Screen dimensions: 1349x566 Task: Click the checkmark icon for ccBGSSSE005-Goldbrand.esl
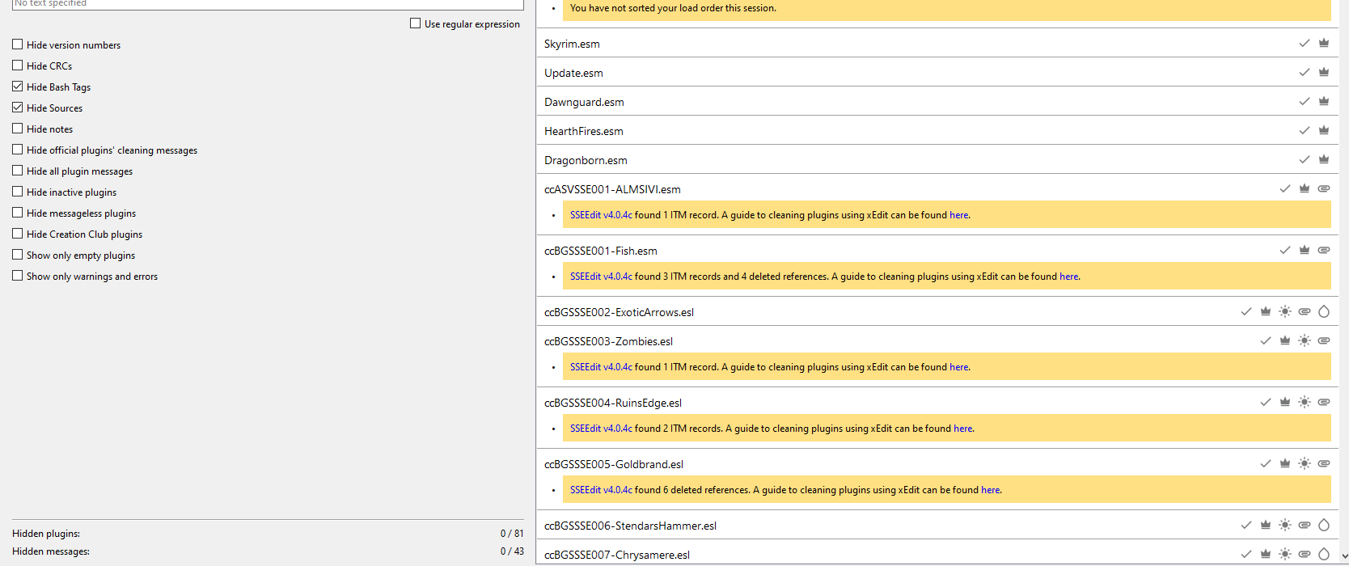click(1266, 464)
